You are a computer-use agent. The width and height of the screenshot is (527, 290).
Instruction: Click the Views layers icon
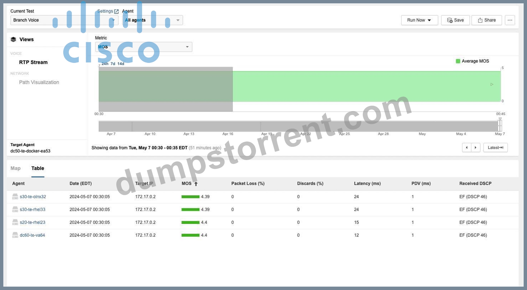click(13, 39)
